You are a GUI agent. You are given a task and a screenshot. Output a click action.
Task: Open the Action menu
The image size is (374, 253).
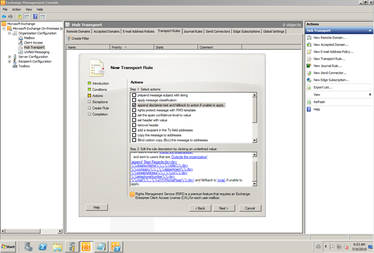[x=17, y=10]
